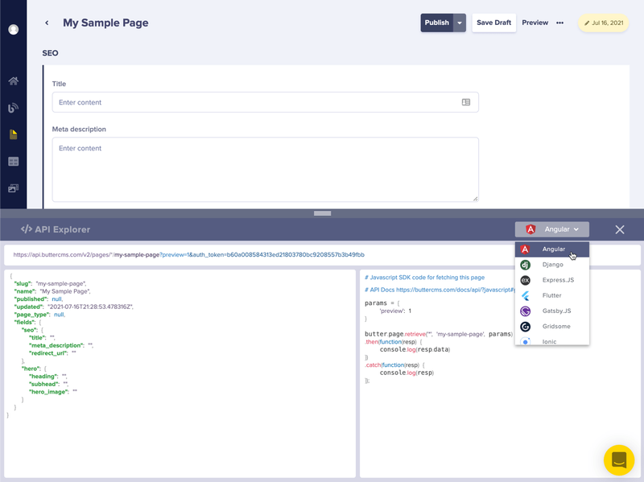644x482 pixels.
Task: Open the Blog posts sidebar icon
Action: [x=14, y=108]
